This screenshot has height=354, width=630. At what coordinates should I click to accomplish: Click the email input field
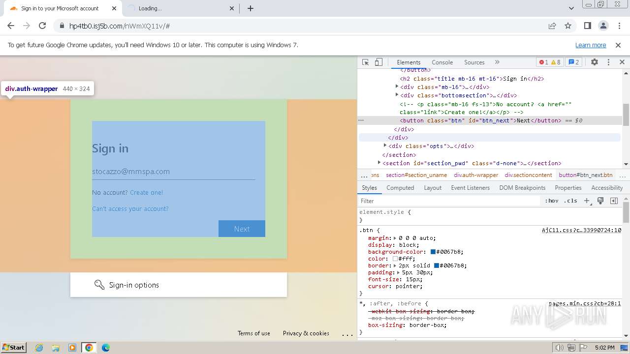click(x=173, y=172)
